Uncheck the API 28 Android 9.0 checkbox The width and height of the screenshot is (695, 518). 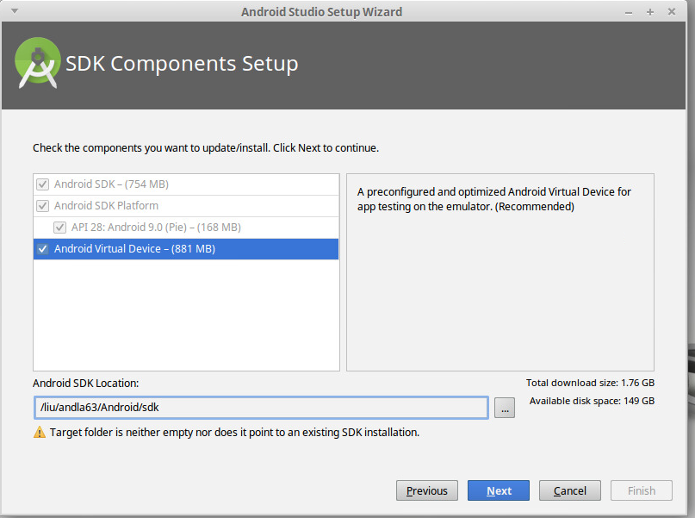point(59,228)
